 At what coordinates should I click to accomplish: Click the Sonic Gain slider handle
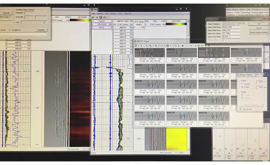[255, 140]
